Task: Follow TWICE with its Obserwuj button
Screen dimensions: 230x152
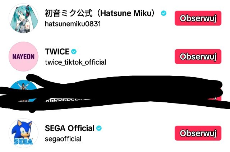Action: click(x=198, y=56)
